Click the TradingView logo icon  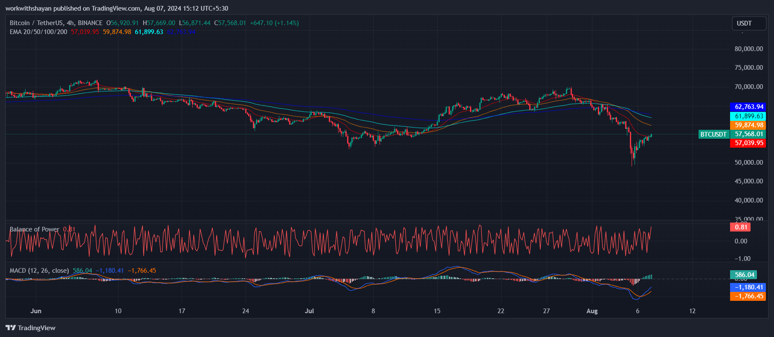pos(11,328)
